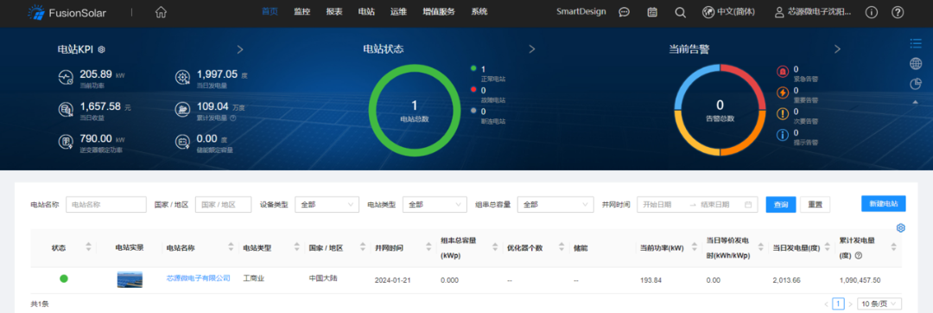Open the 电站 menu

tap(366, 11)
